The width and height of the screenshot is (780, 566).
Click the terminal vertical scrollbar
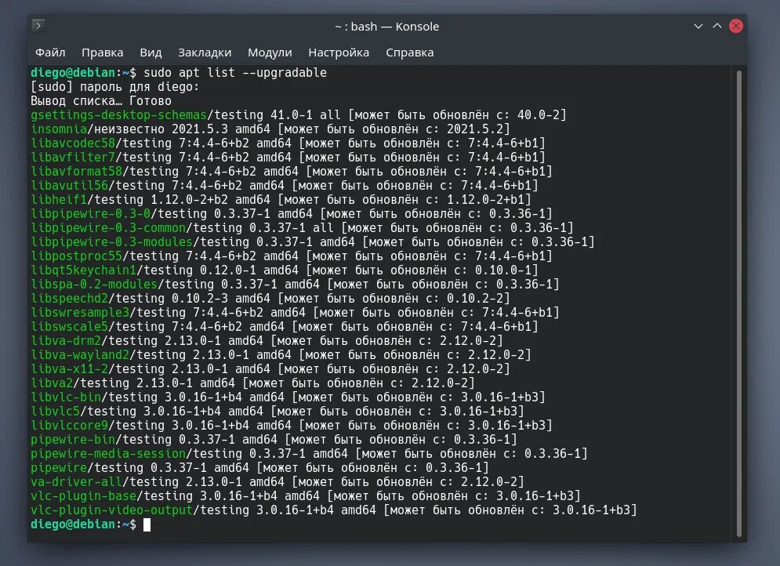[738, 303]
